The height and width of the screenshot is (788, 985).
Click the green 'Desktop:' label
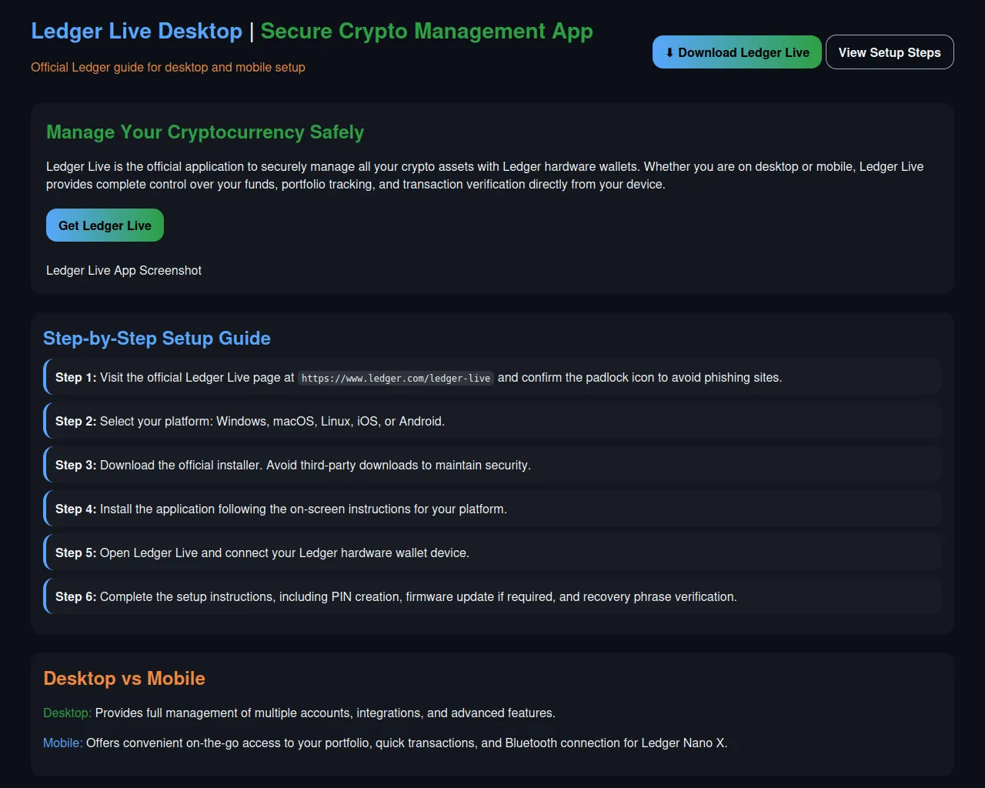click(x=68, y=713)
